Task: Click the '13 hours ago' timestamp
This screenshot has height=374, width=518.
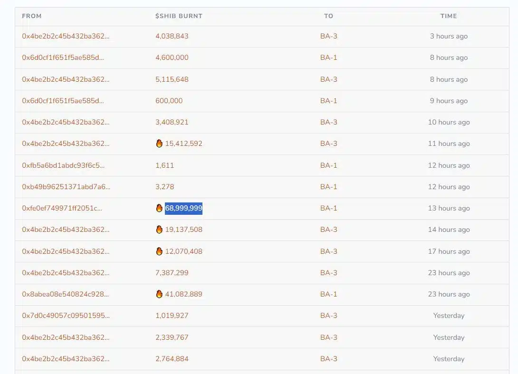Action: click(x=449, y=208)
